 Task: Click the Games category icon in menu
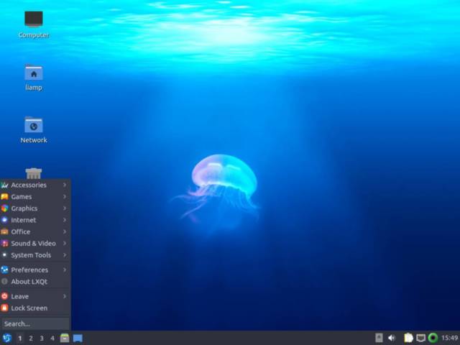pyautogui.click(x=4, y=196)
